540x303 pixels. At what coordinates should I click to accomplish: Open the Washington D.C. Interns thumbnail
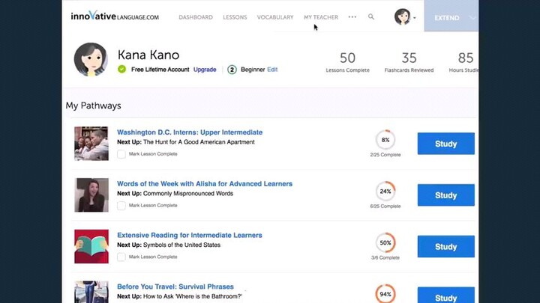coord(91,144)
